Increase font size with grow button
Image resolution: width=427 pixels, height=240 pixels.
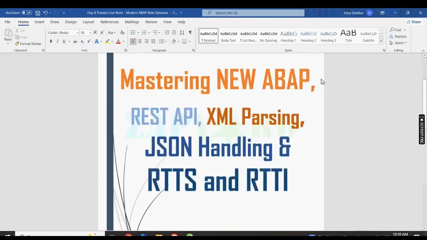coord(95,32)
